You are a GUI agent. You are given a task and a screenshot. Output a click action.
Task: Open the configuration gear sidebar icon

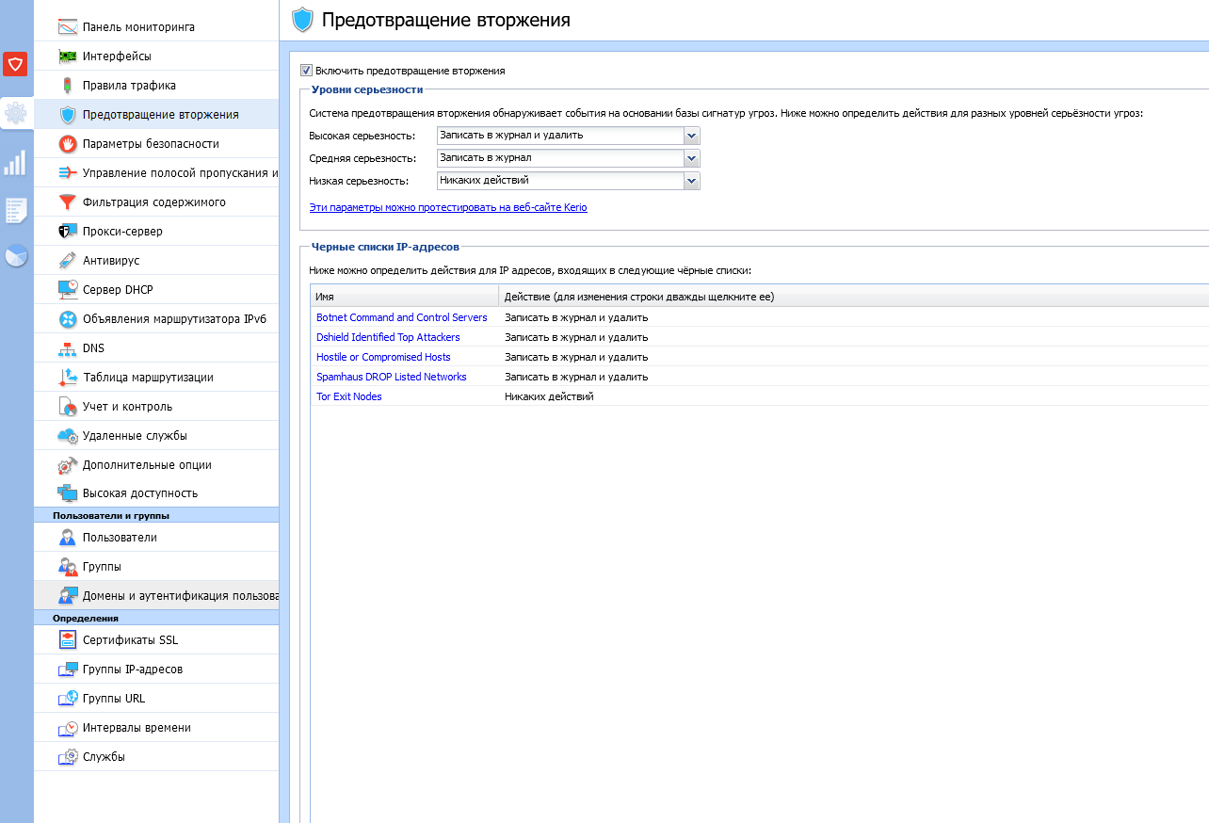(16, 114)
